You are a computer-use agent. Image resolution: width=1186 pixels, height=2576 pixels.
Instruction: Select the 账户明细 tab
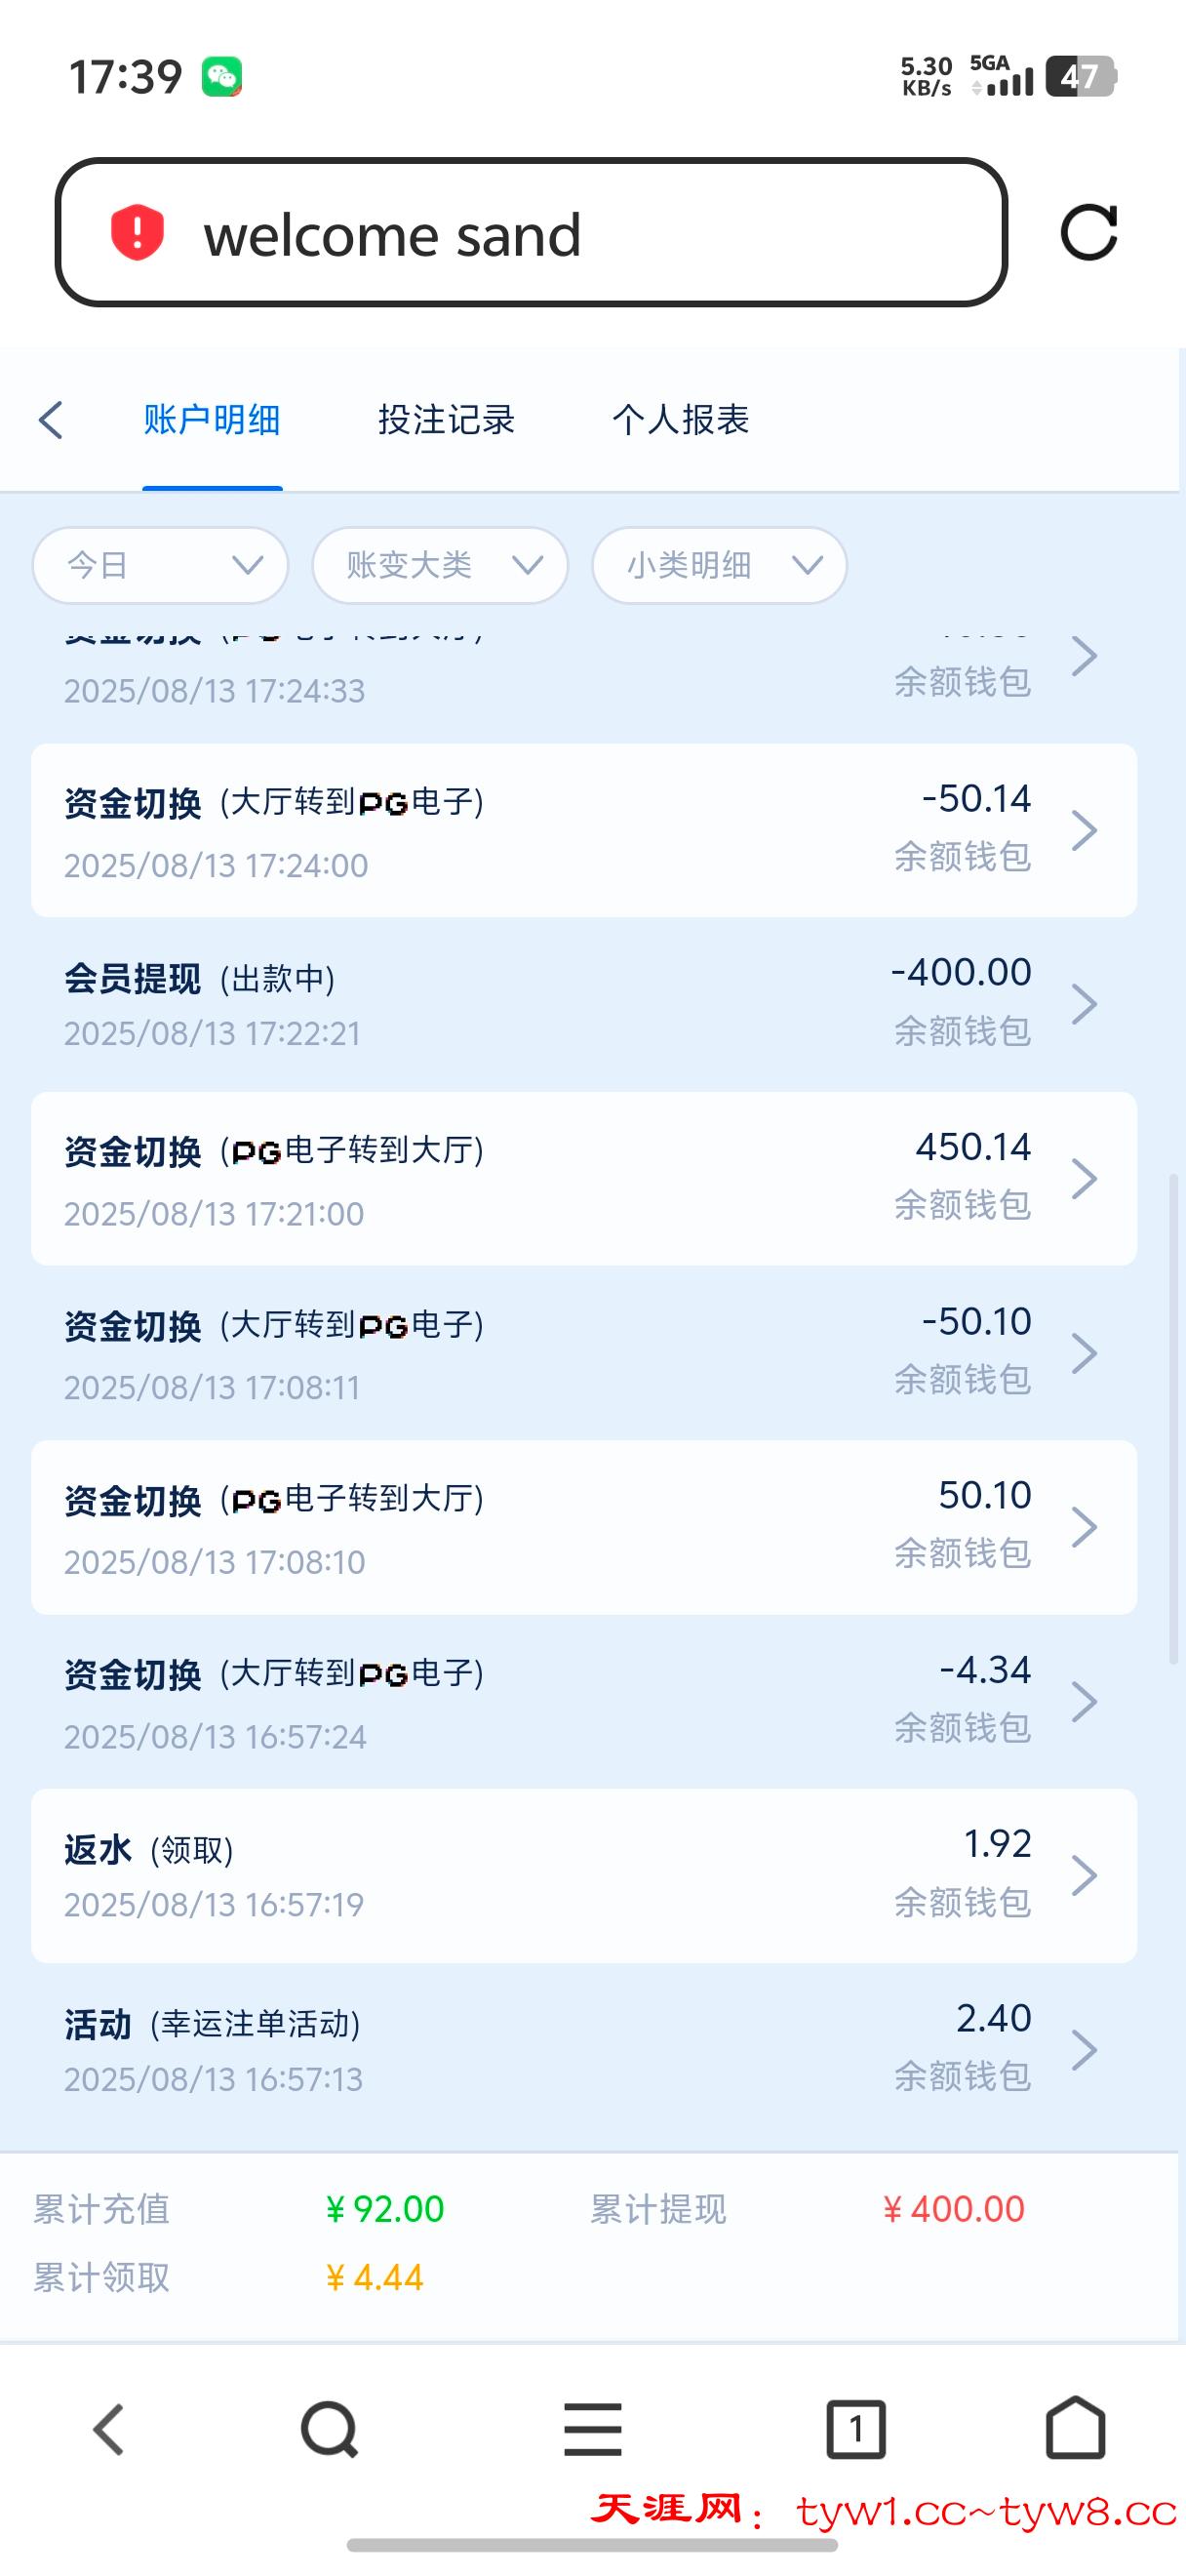212,420
